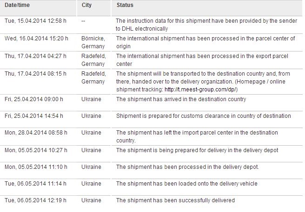This screenshot has height=212, width=305.
Task: Select the 'parcel center of origin' status text
Action: coord(205,42)
